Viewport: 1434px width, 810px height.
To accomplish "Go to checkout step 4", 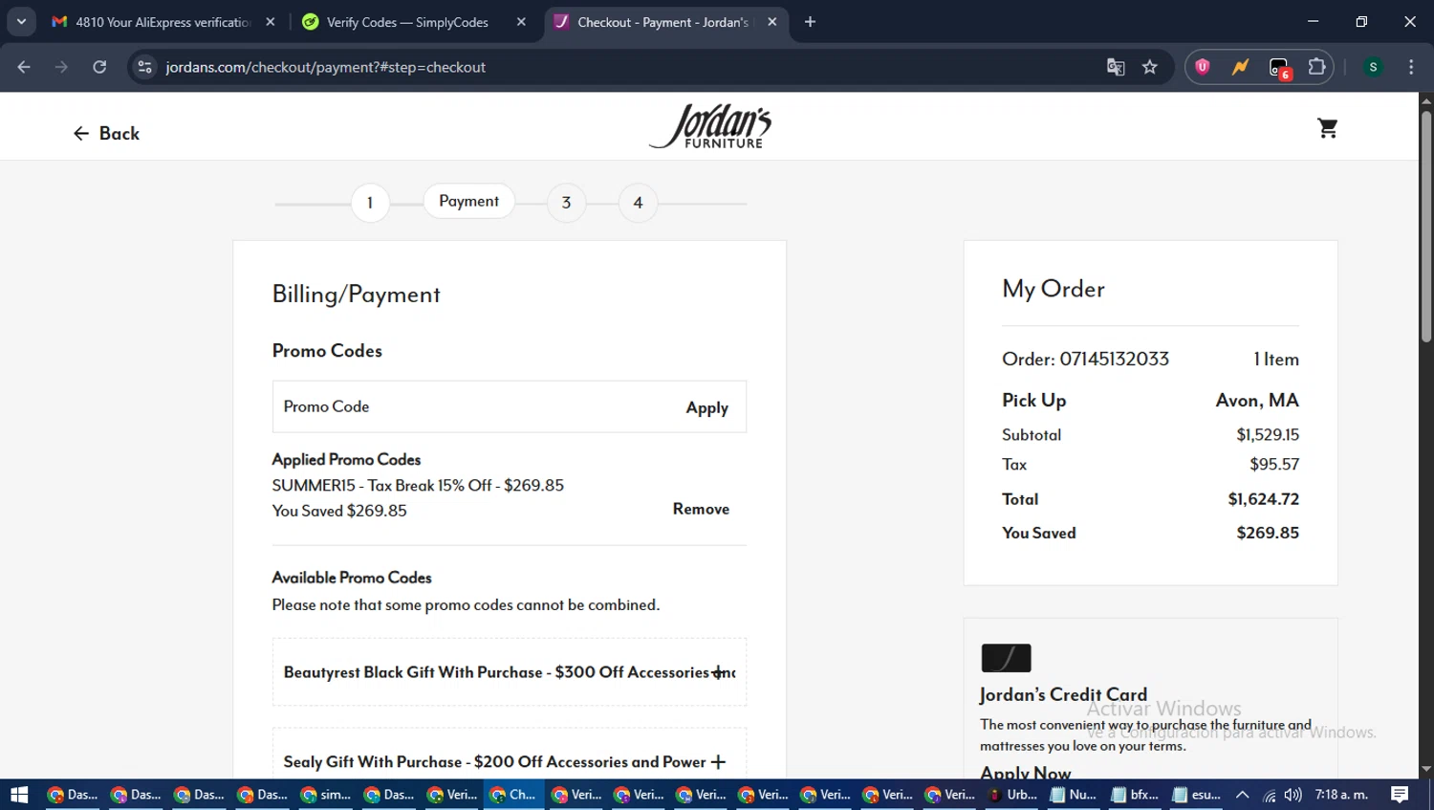I will click(x=638, y=203).
